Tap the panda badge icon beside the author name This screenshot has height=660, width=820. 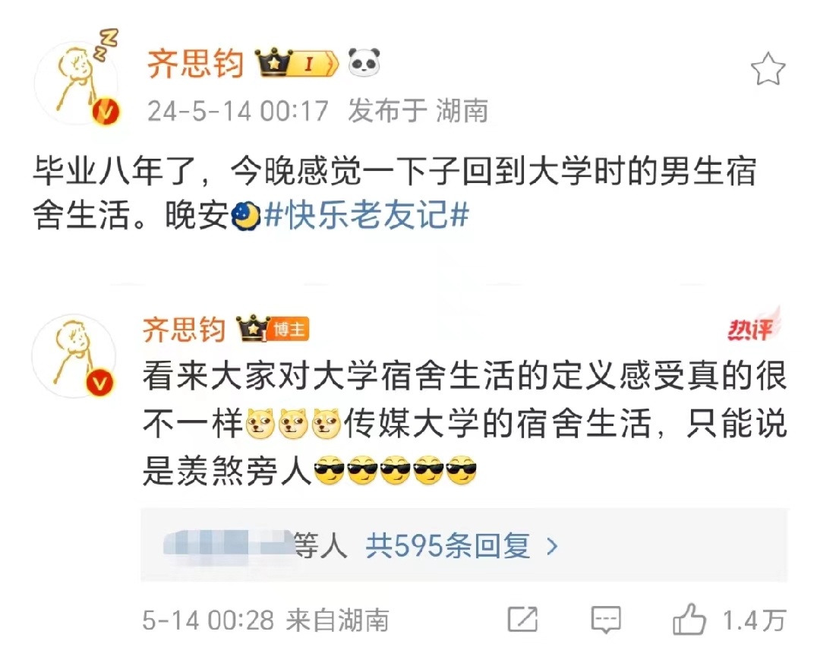tap(364, 63)
